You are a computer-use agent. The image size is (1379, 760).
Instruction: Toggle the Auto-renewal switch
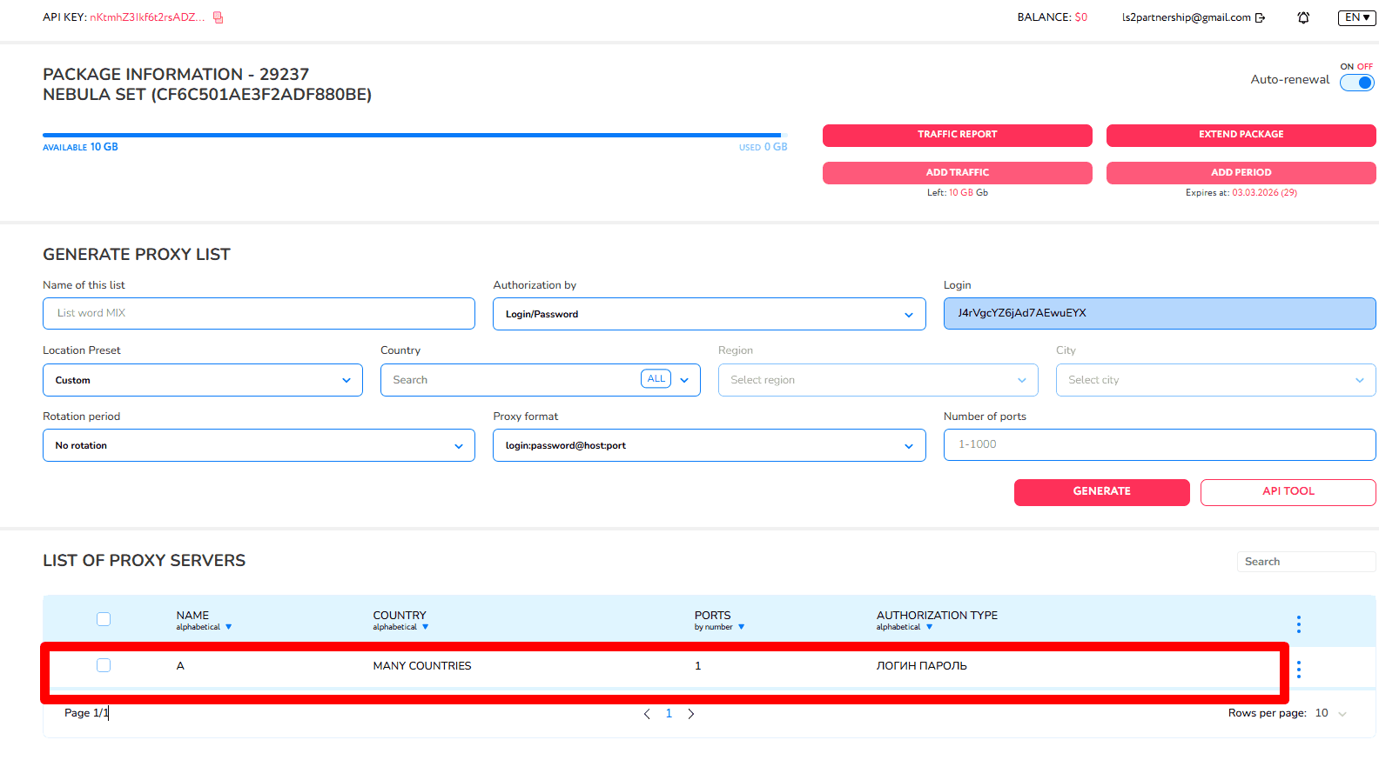1357,83
